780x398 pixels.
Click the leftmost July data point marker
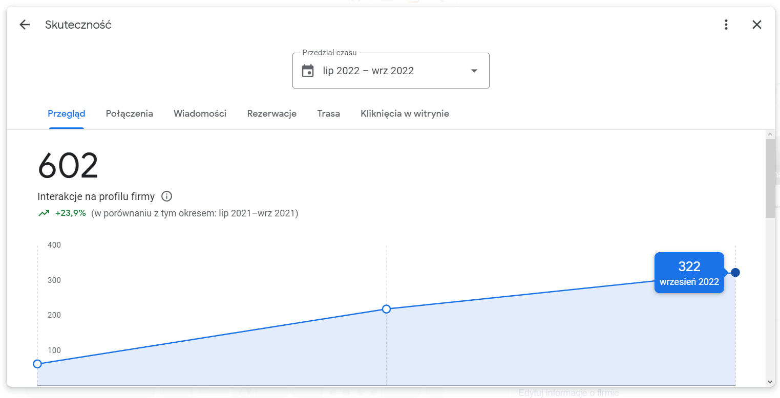tap(37, 364)
